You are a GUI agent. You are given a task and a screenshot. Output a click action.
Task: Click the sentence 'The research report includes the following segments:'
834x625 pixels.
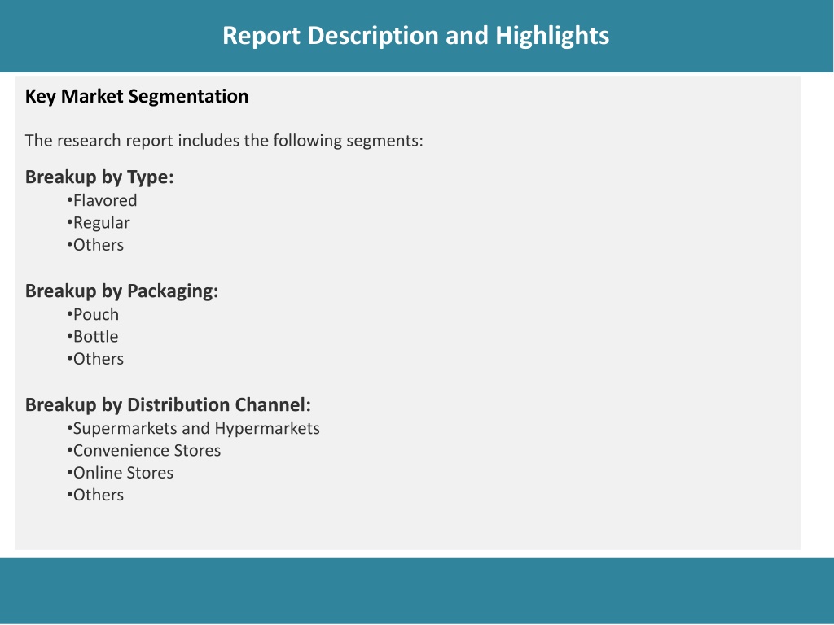click(x=224, y=141)
